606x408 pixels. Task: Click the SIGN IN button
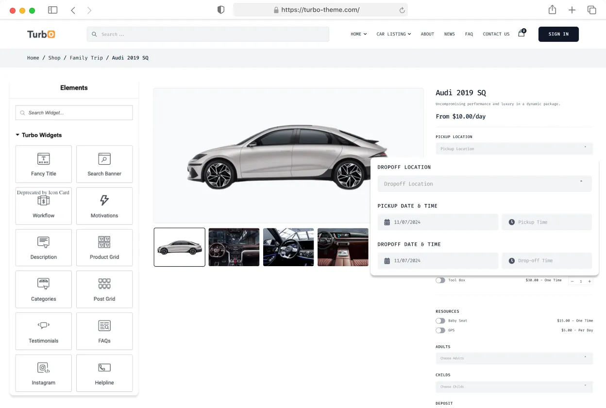coord(558,34)
